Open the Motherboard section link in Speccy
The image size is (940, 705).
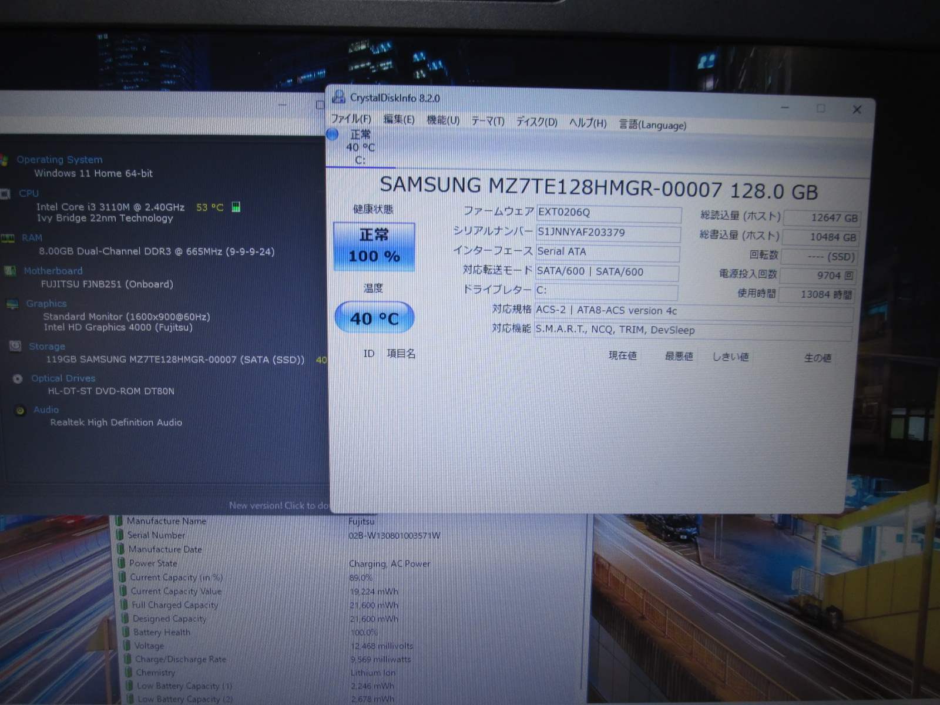[53, 271]
